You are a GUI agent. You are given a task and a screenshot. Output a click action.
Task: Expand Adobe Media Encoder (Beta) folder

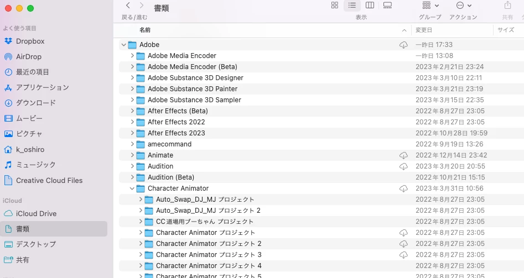[x=132, y=67]
